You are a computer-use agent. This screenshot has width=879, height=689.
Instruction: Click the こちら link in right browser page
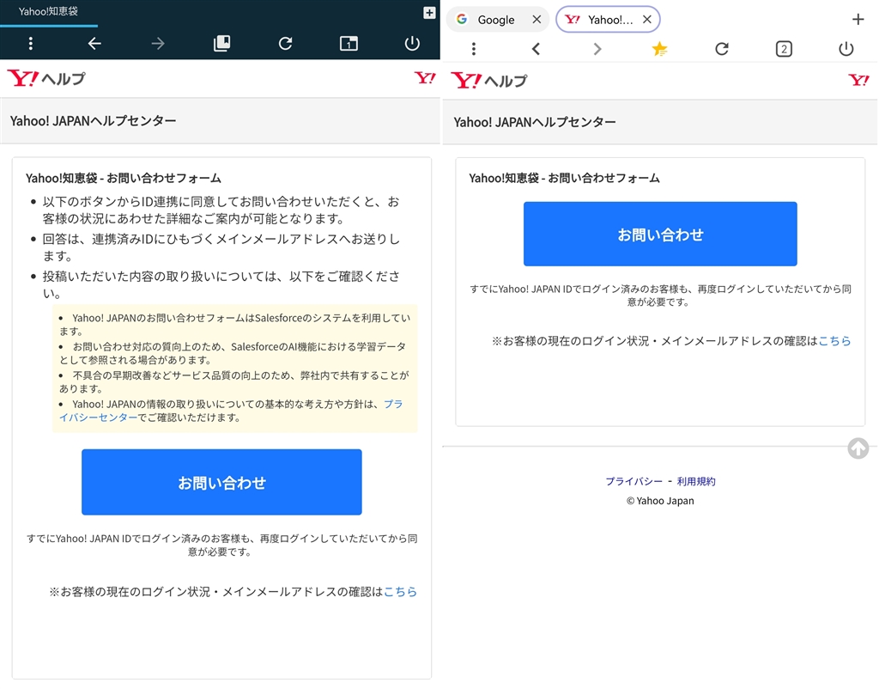click(x=834, y=340)
